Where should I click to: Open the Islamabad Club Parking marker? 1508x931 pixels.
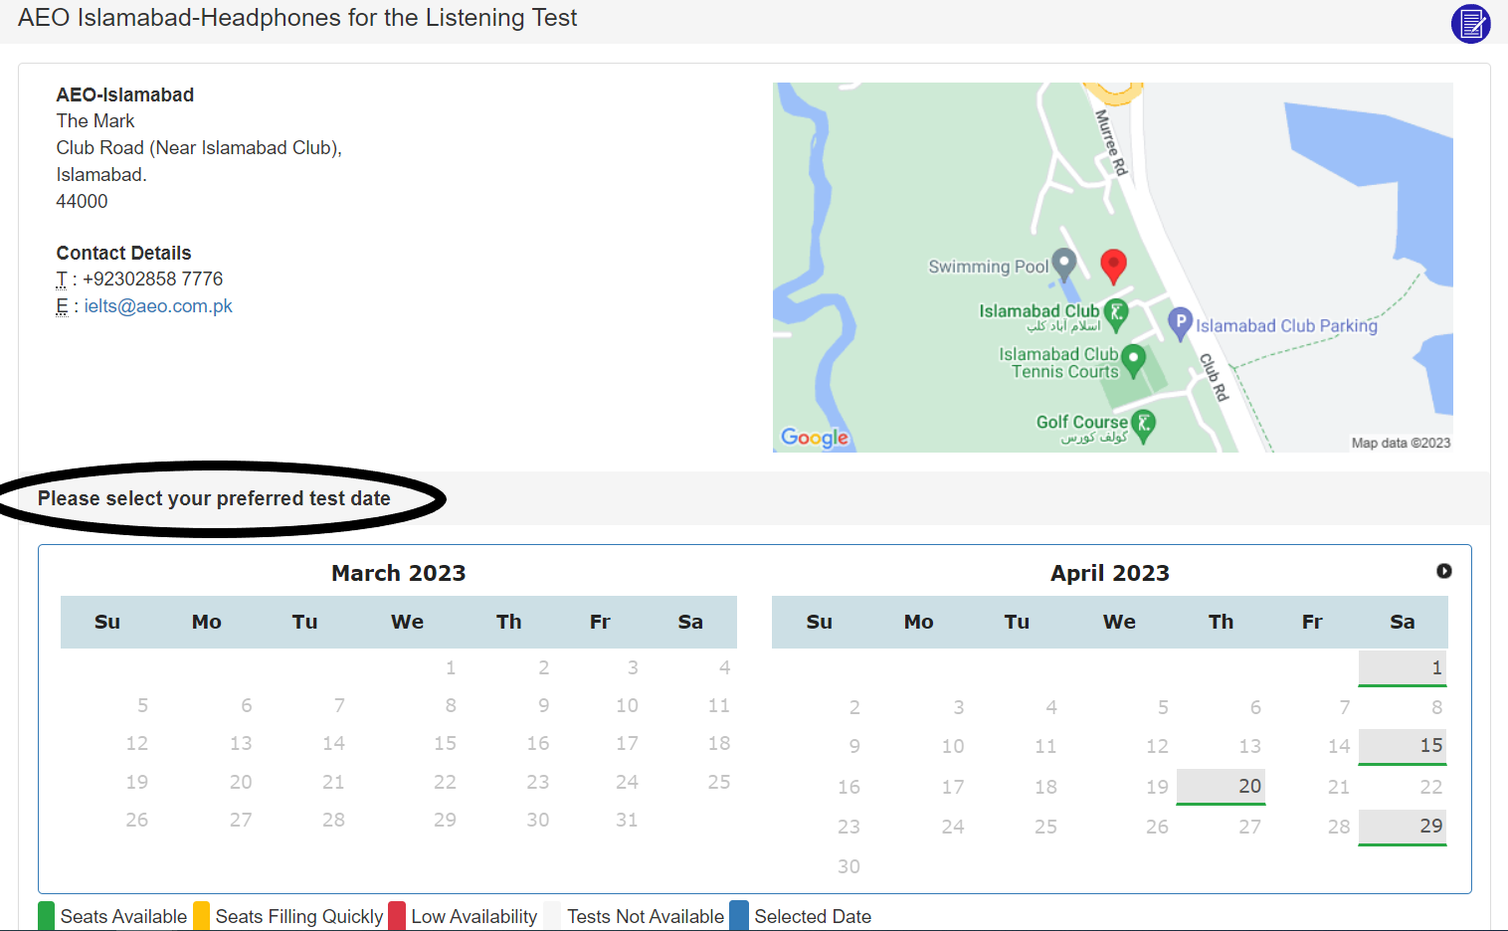[1180, 323]
